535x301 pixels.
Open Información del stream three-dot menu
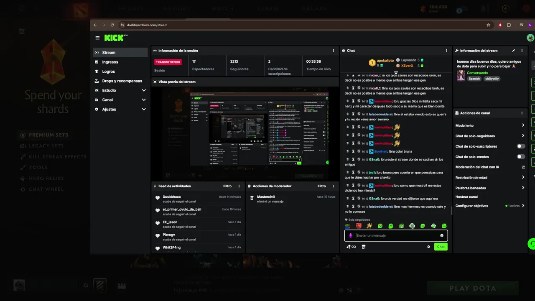(522, 51)
